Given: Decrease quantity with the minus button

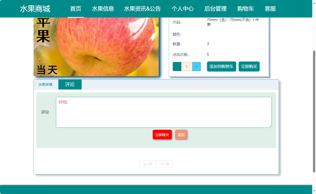Looking at the screenshot, I should point(177,66).
